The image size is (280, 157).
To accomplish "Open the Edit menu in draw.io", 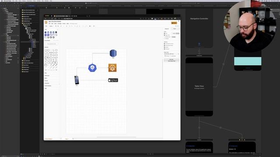I will point(52,24).
